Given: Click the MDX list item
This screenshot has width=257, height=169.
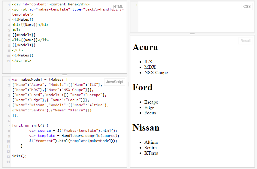Looking at the screenshot, I should coord(150,67).
